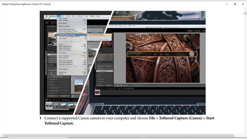Click the bold "Tethered Capture (Canon)" in step 1
The image size is (247, 139).
(x=180, y=118)
